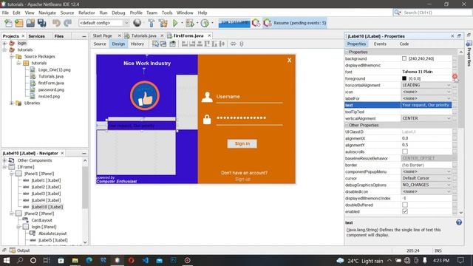
Task: Switch to the History view tab
Action: click(137, 44)
